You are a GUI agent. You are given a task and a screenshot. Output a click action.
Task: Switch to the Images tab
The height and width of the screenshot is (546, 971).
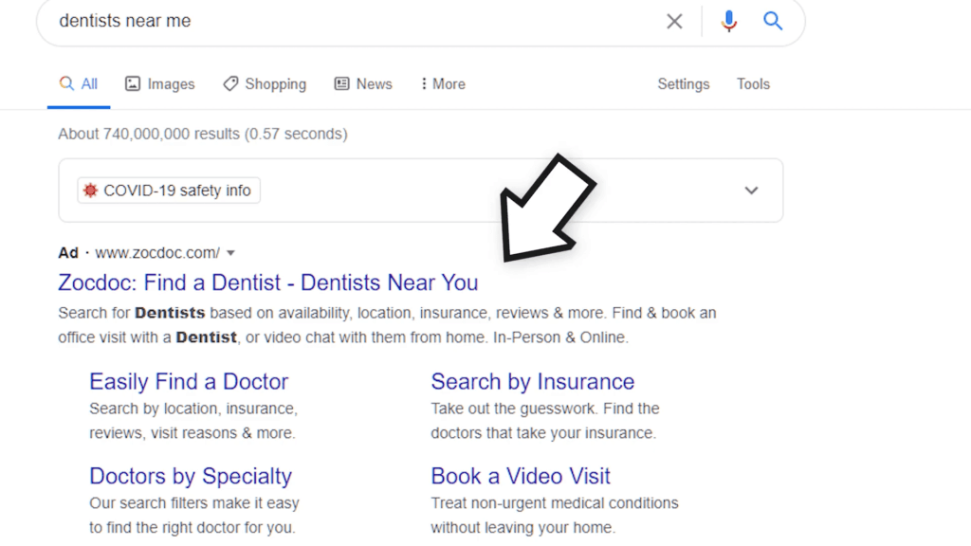pyautogui.click(x=159, y=84)
